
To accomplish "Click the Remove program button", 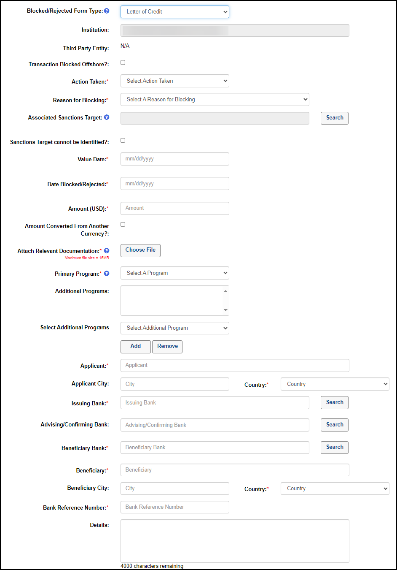I will 167,347.
